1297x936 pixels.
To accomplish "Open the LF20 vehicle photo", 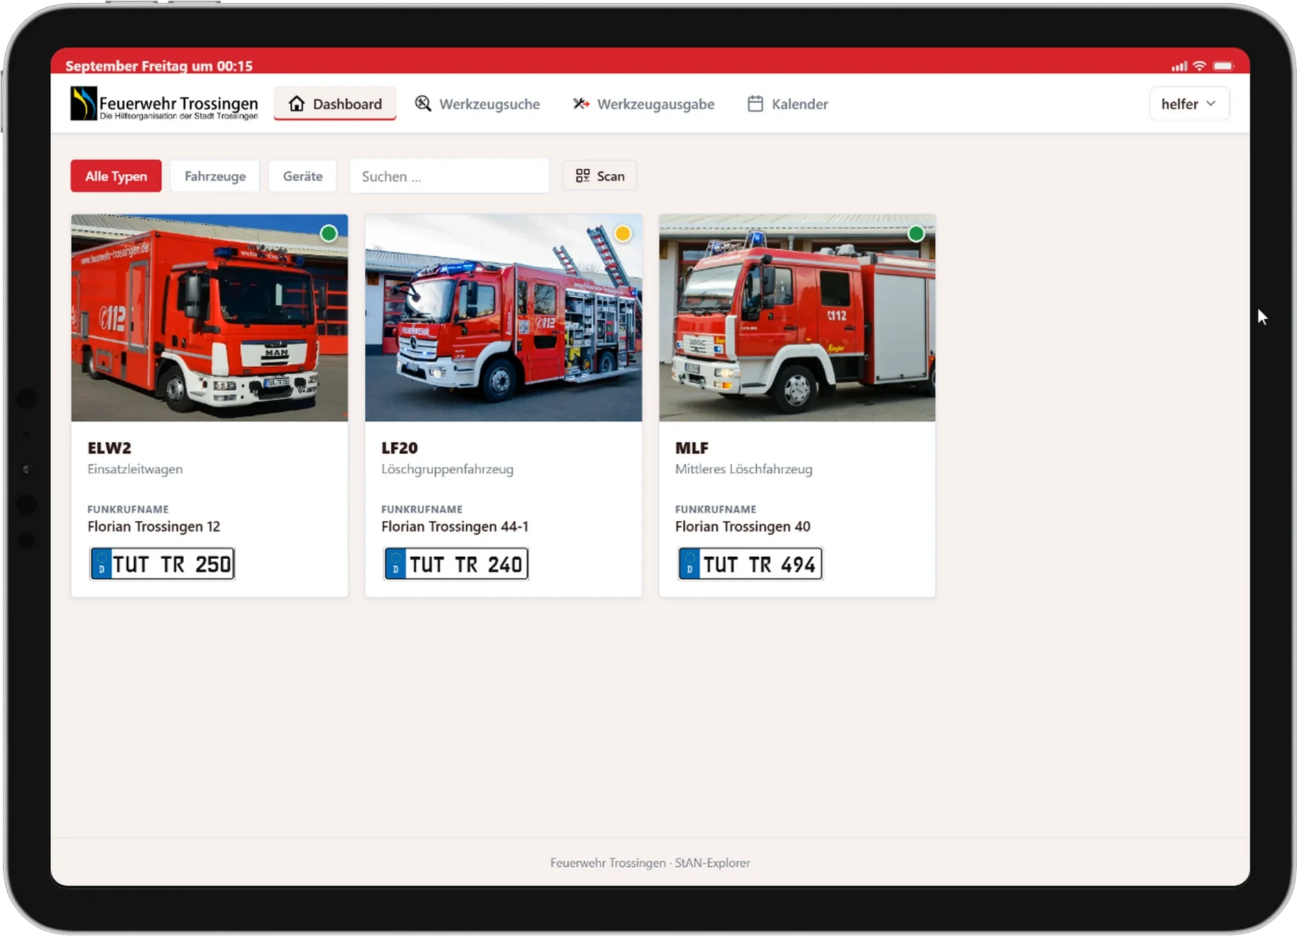I will [503, 318].
